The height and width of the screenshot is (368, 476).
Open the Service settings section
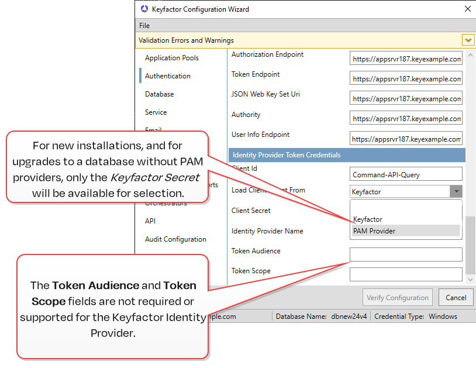click(x=156, y=112)
